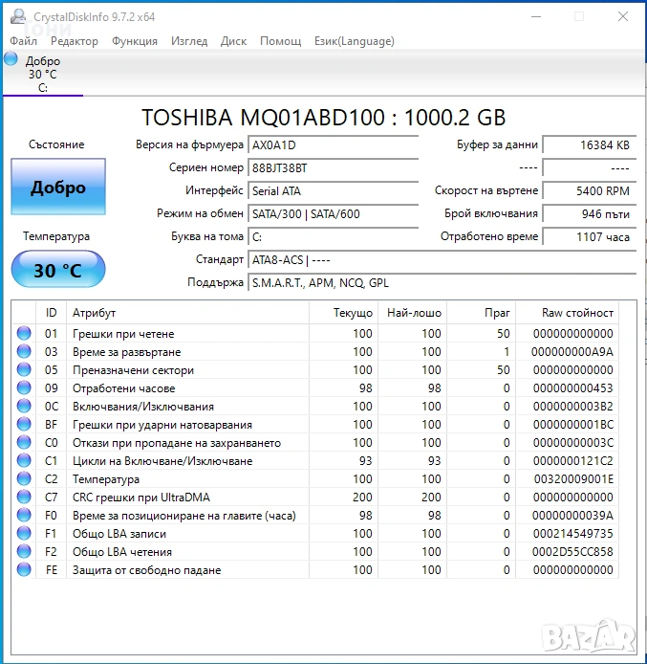Click the disk status orb in drive tab
The width and height of the screenshot is (647, 664).
pos(11,60)
